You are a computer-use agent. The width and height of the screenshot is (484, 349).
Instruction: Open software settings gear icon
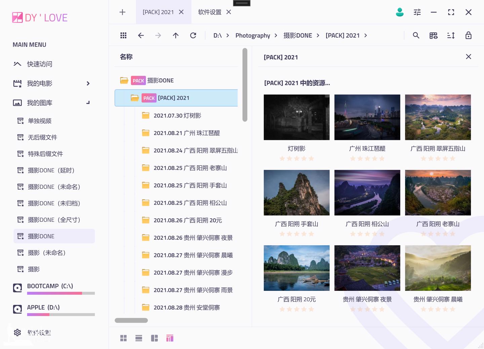[17, 333]
